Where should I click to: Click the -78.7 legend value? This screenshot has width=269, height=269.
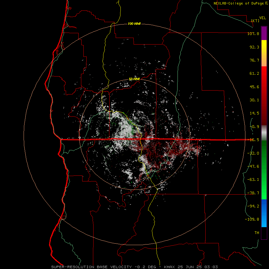click(x=253, y=193)
